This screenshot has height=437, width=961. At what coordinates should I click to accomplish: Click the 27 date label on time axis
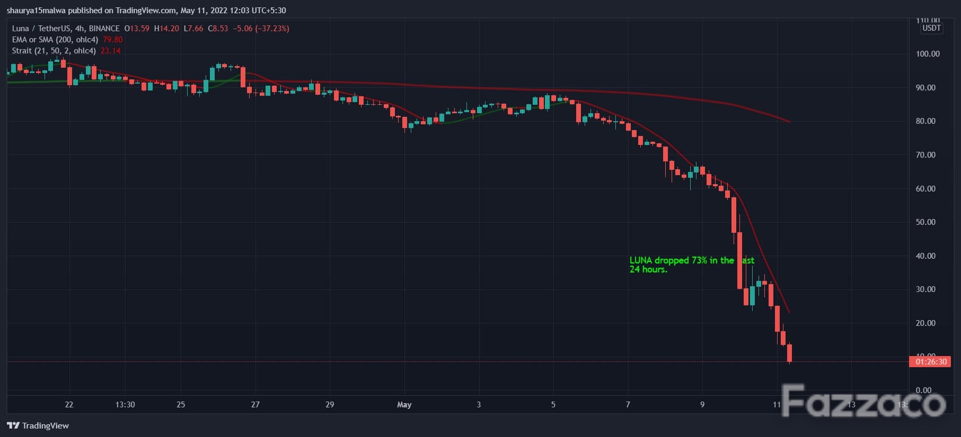255,405
